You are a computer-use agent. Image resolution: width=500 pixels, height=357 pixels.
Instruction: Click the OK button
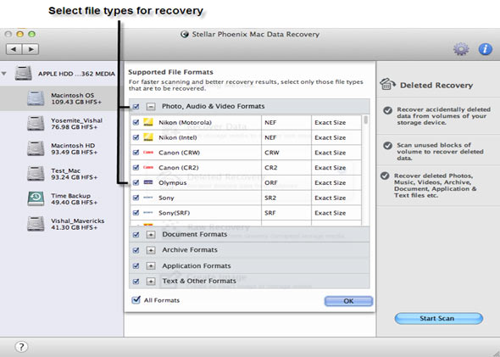pos(348,301)
